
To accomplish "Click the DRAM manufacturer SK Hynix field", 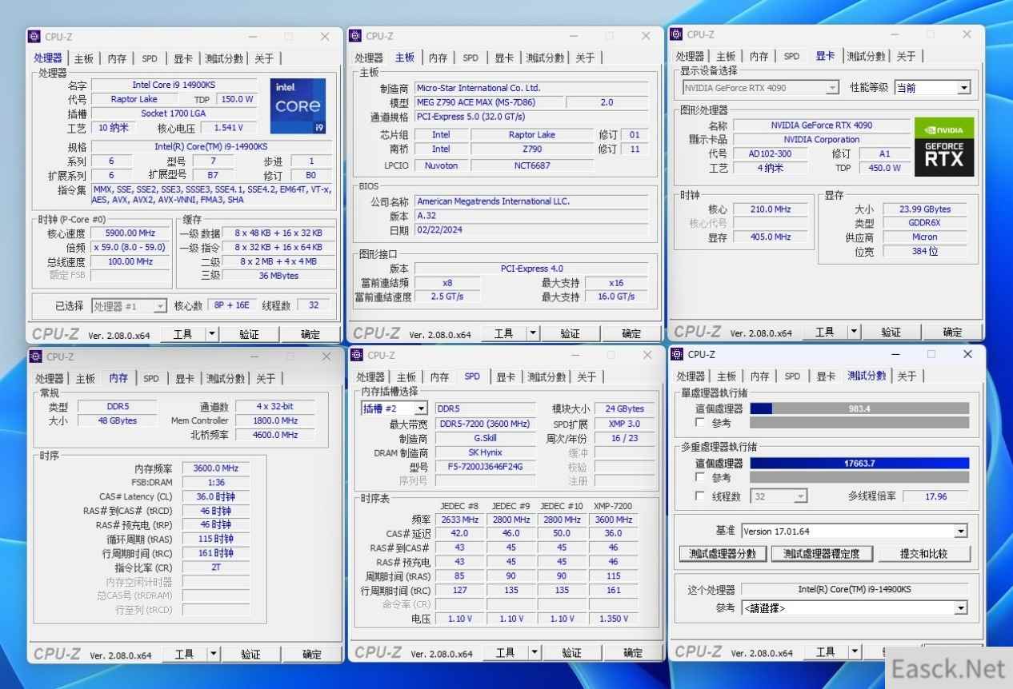I will [485, 452].
